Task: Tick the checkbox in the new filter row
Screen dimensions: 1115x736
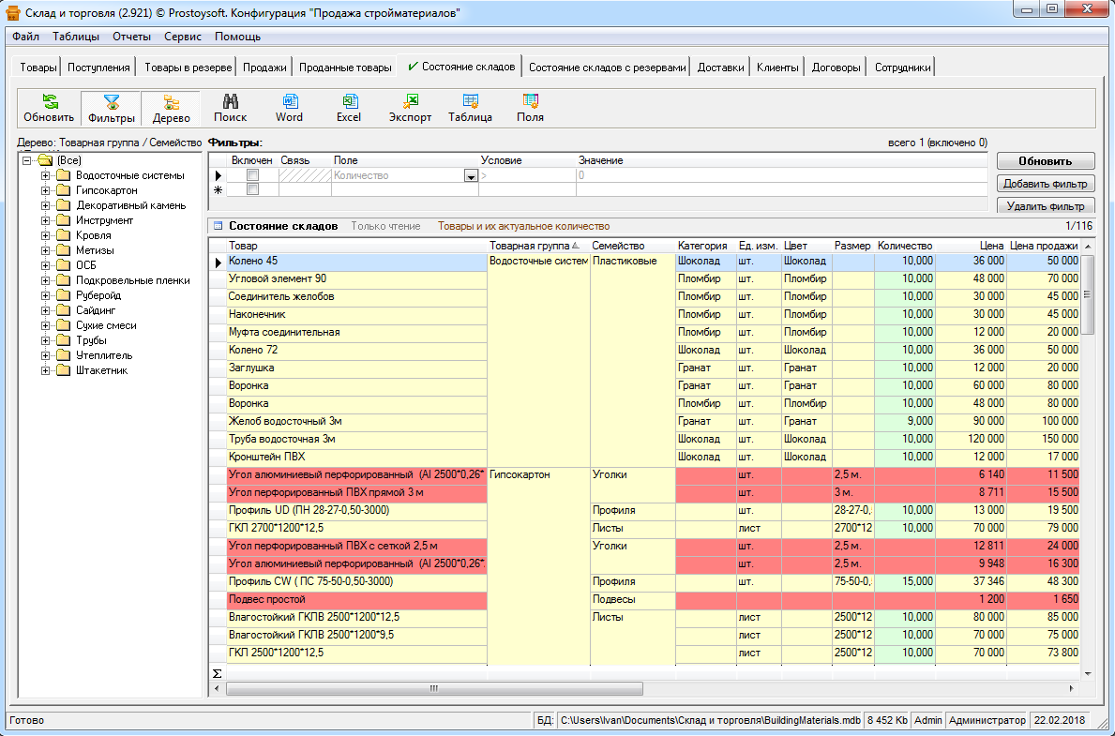Action: (252, 189)
